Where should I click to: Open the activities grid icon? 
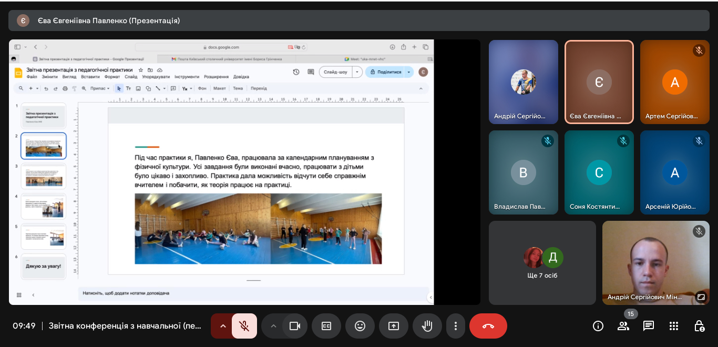click(674, 326)
